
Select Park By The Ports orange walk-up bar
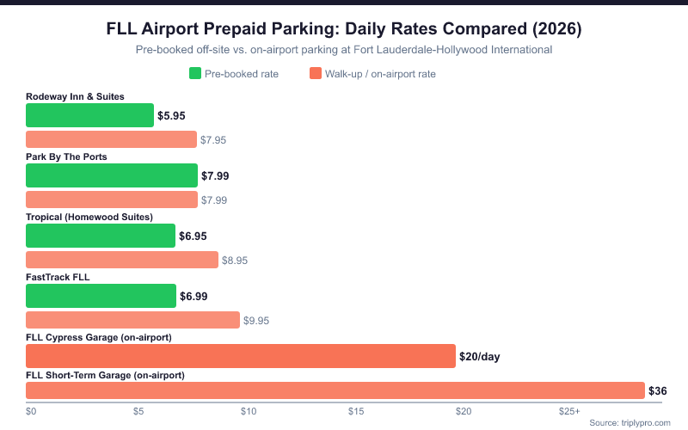coord(112,200)
